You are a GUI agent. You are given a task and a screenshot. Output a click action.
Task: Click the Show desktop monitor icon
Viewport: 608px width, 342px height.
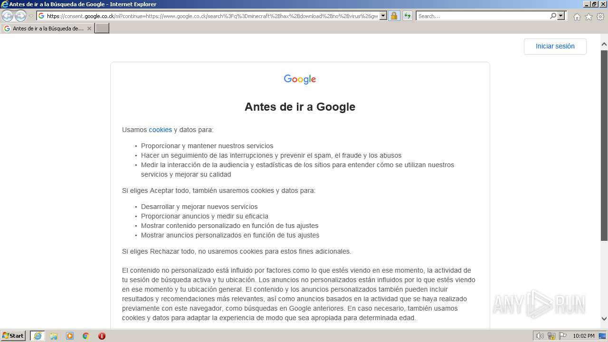603,336
